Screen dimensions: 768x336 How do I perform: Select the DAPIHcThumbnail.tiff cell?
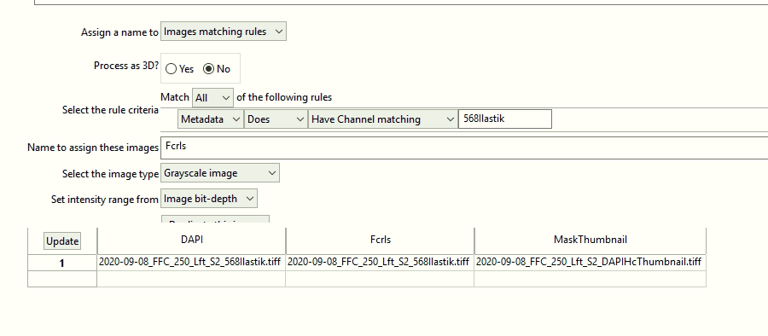point(591,263)
